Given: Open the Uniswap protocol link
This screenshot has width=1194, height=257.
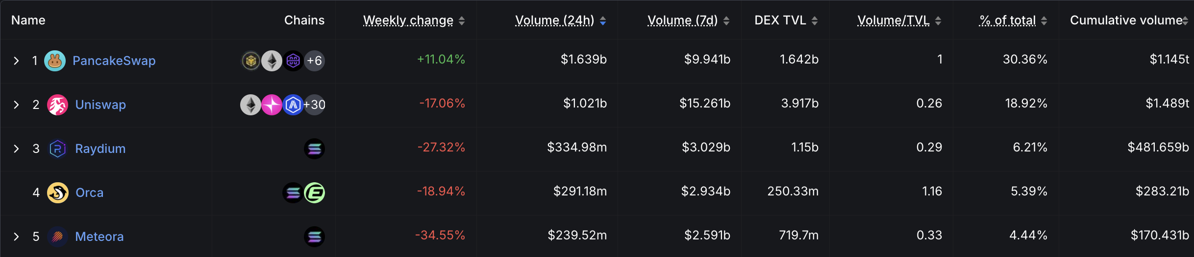Looking at the screenshot, I should click(x=100, y=105).
